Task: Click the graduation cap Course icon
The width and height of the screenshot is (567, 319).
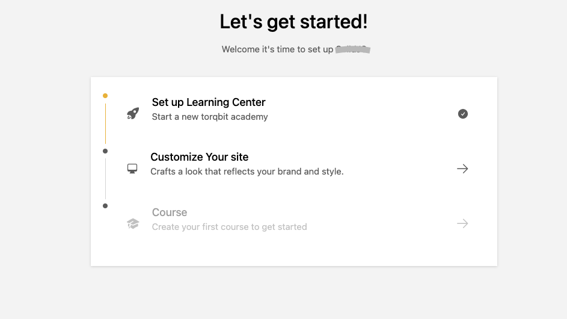Action: [x=133, y=223]
